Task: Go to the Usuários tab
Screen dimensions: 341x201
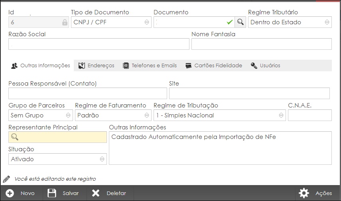Action: 265,66
